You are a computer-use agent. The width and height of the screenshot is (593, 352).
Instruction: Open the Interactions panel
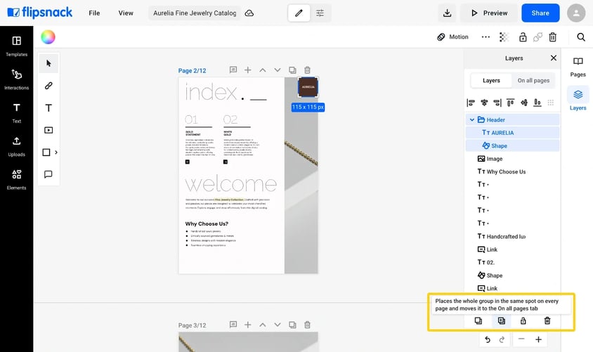pyautogui.click(x=16, y=79)
